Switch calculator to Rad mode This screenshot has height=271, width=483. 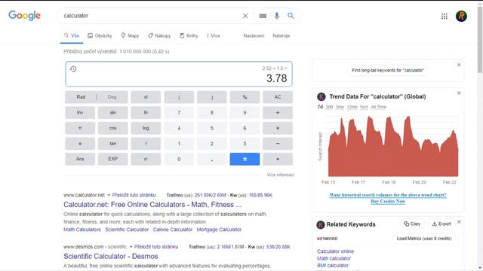(x=81, y=97)
